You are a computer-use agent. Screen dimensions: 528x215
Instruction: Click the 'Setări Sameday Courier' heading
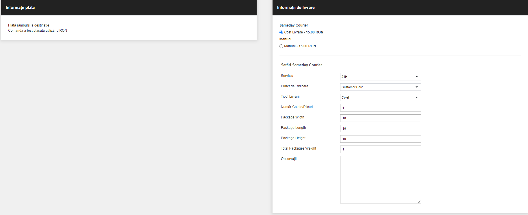pos(301,65)
